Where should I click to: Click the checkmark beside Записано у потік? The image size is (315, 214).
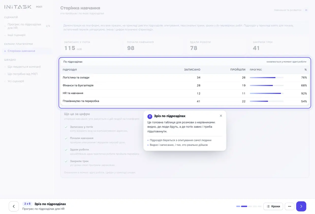point(66,127)
